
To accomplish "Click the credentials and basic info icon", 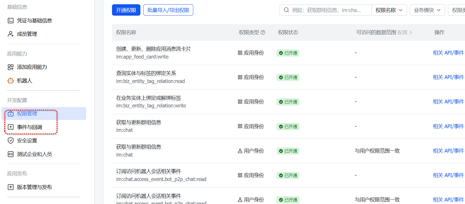I will pyautogui.click(x=11, y=20).
